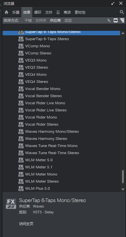Detach browser with the arrow icon
126x237 pixels.
pyautogui.click(x=113, y=3)
